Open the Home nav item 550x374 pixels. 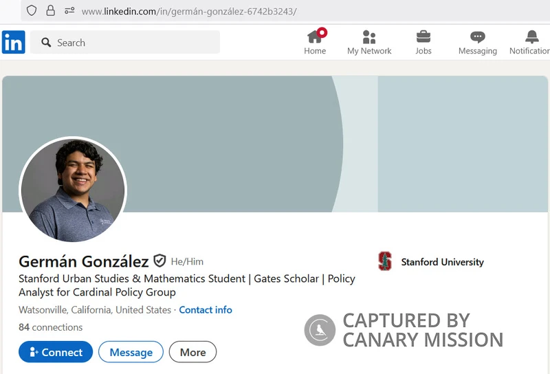tap(315, 42)
